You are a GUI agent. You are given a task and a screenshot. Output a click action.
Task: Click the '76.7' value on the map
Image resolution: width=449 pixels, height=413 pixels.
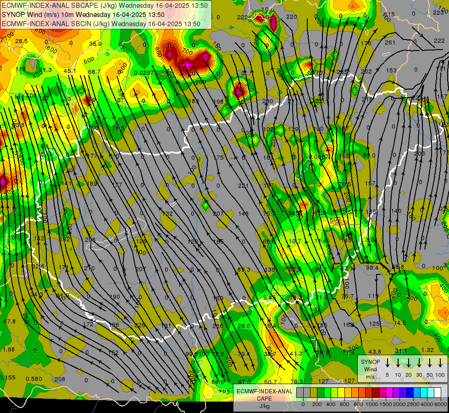click(348, 296)
